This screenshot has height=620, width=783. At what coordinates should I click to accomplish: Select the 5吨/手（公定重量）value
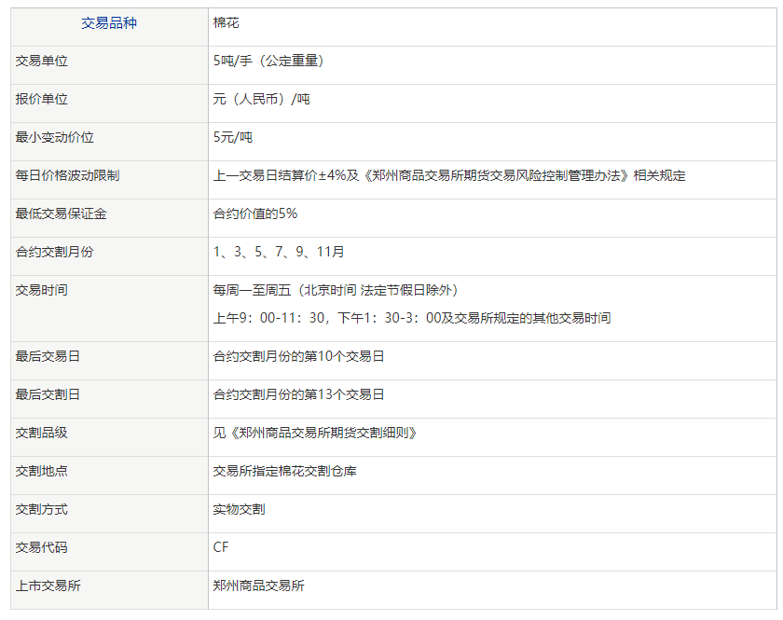tap(270, 62)
